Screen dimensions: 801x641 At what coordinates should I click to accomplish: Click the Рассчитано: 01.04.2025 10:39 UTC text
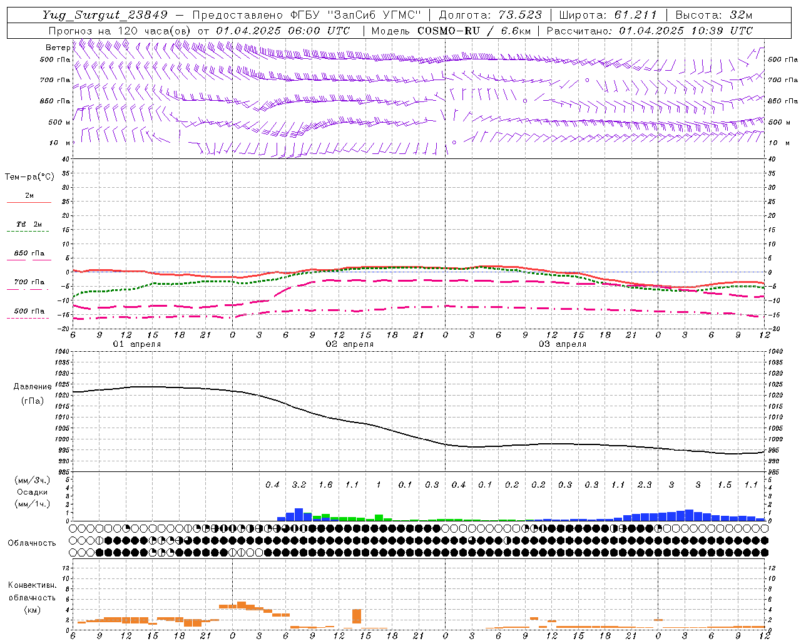650,31
